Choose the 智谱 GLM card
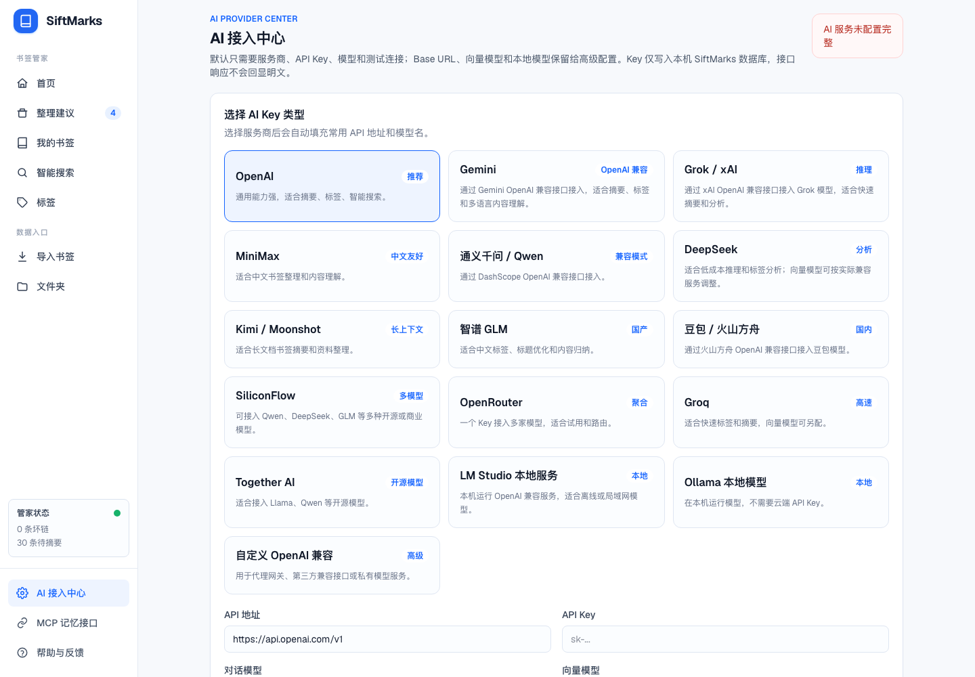This screenshot has height=677, width=975. coord(557,339)
